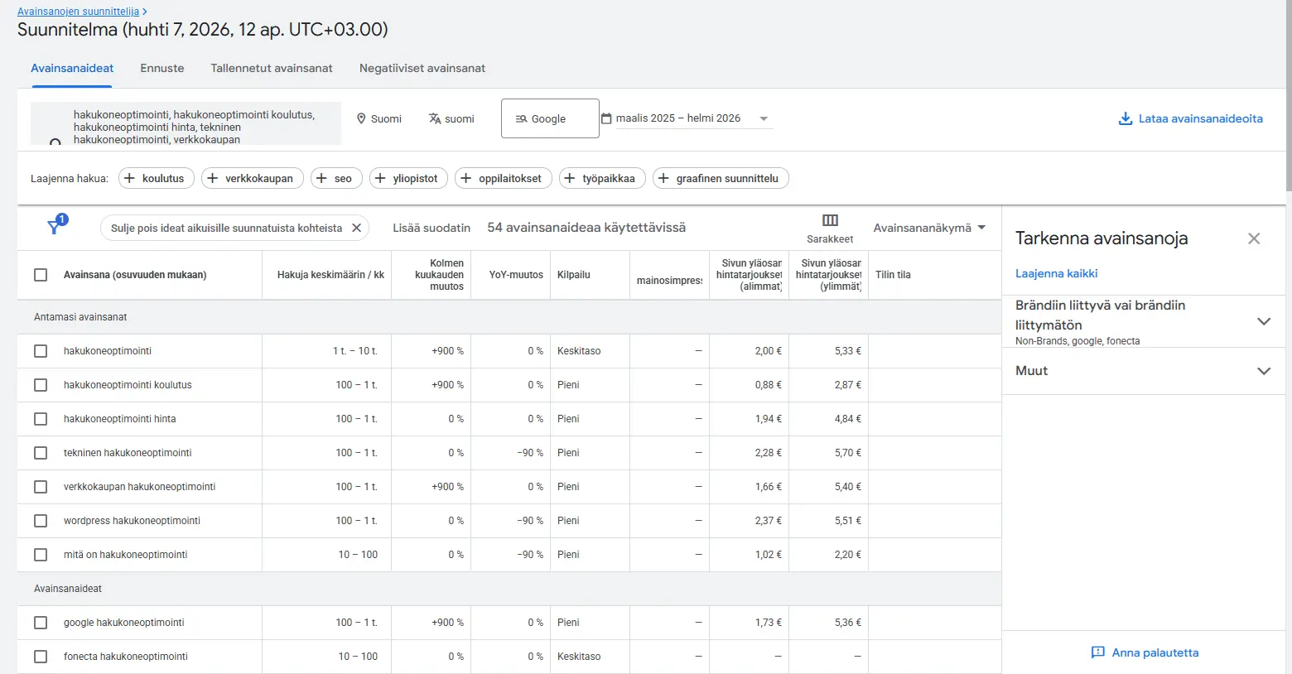Click the language icon next to suomi
The height and width of the screenshot is (674, 1292).
433,118
